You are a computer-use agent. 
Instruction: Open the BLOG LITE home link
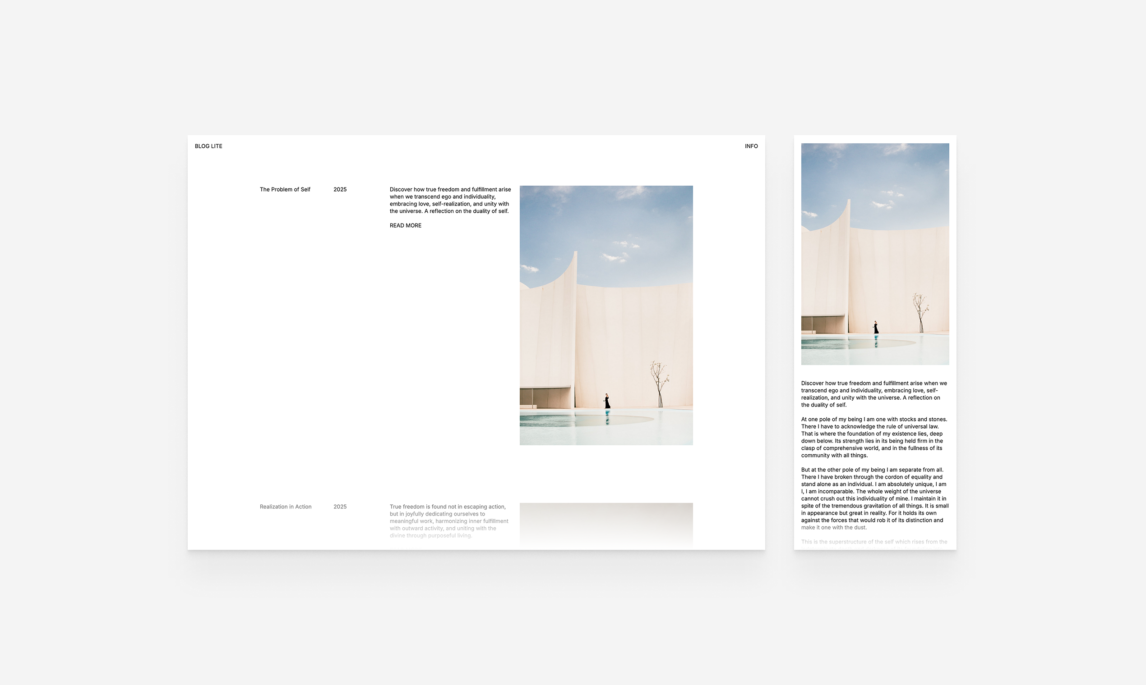coord(208,146)
